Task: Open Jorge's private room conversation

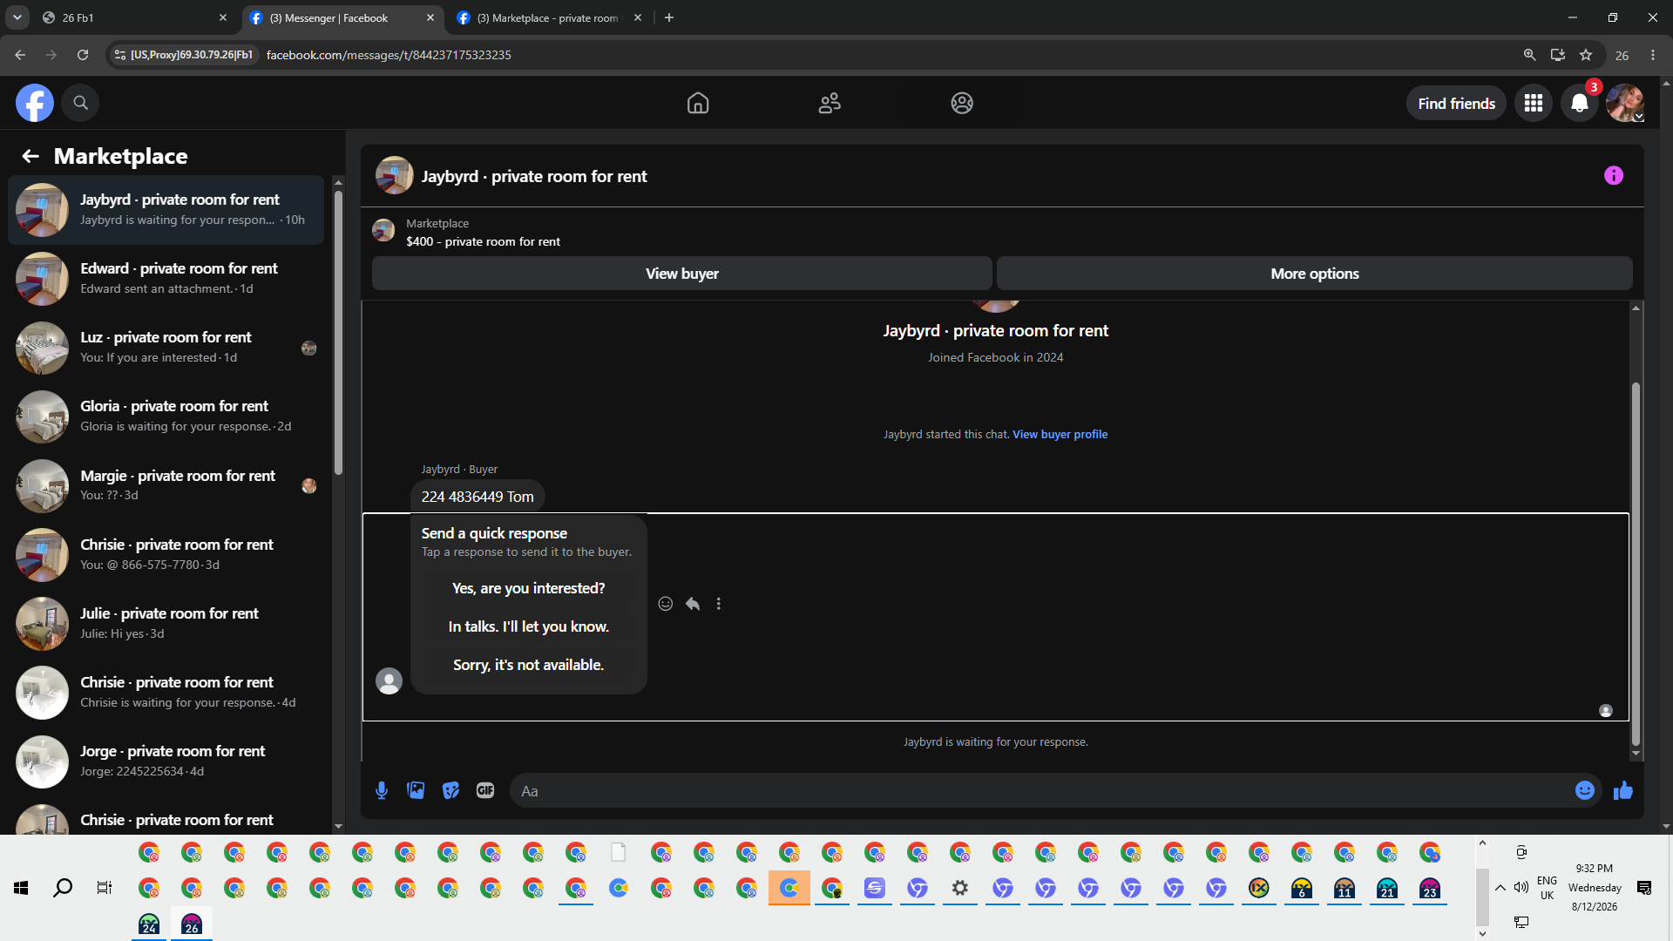Action: 166,761
